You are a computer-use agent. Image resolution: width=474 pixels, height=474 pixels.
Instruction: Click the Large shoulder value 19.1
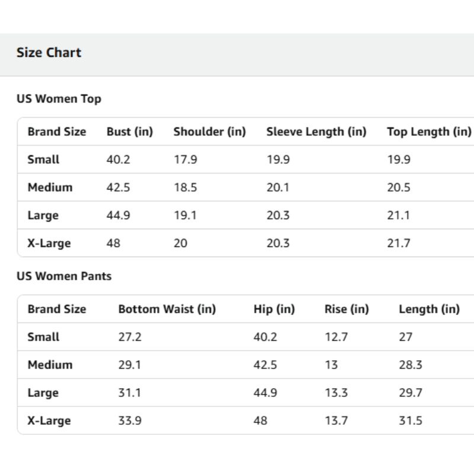(x=184, y=215)
